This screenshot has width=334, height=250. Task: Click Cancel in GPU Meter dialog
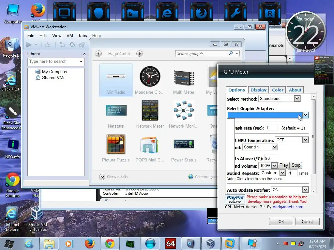pyautogui.click(x=307, y=221)
